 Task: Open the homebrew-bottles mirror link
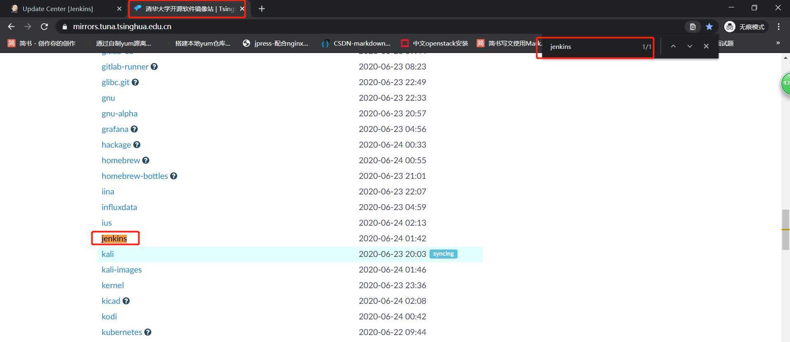coord(135,176)
